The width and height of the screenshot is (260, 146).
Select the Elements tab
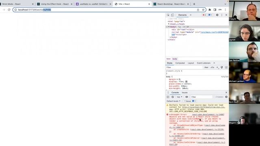[x=182, y=15]
